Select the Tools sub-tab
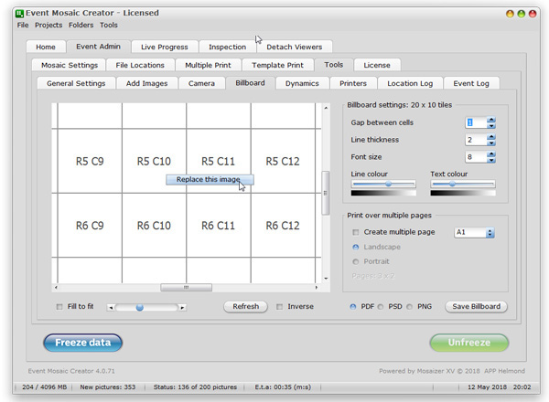Viewport: 549px width, 402px height. point(334,65)
